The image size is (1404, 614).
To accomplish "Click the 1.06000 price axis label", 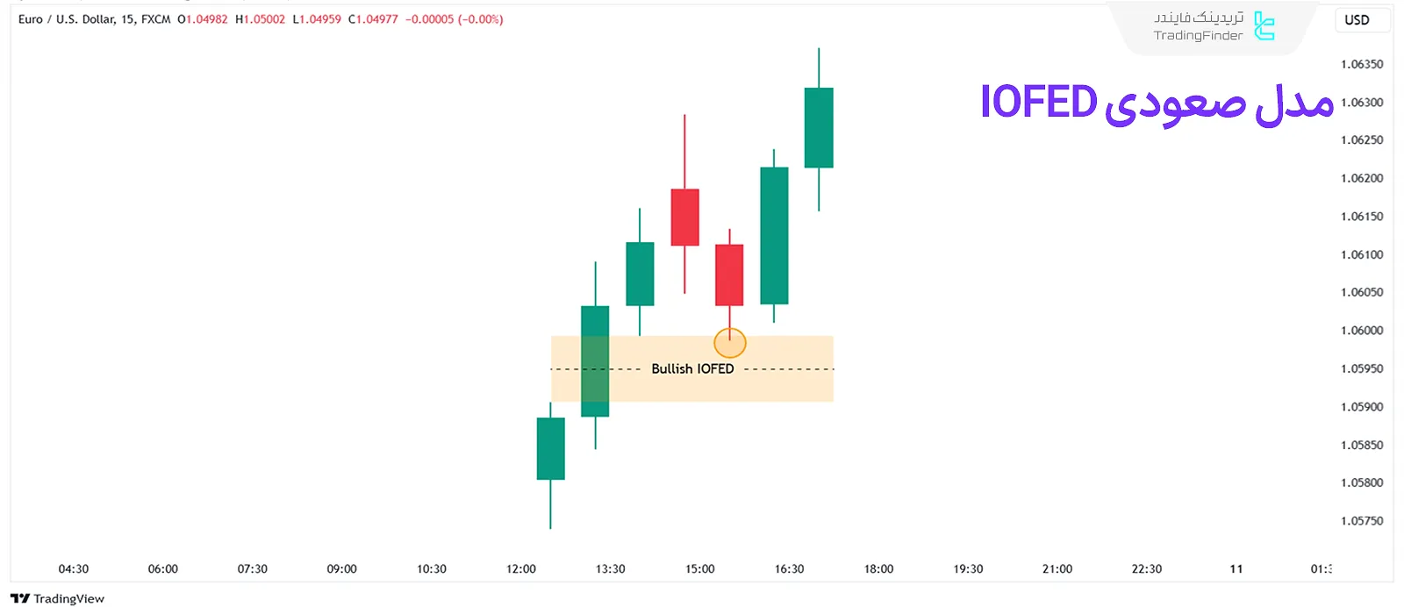I will coord(1362,331).
